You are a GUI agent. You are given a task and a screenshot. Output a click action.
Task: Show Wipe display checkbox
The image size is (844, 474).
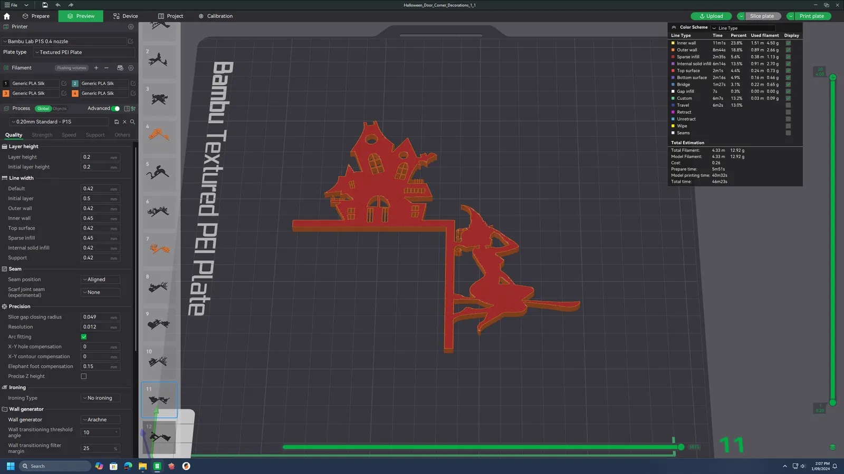coord(788,126)
